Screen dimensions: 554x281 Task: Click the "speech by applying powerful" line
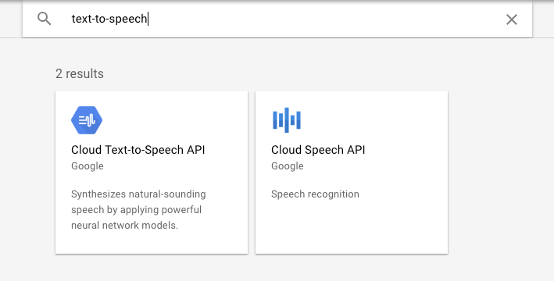coord(137,210)
